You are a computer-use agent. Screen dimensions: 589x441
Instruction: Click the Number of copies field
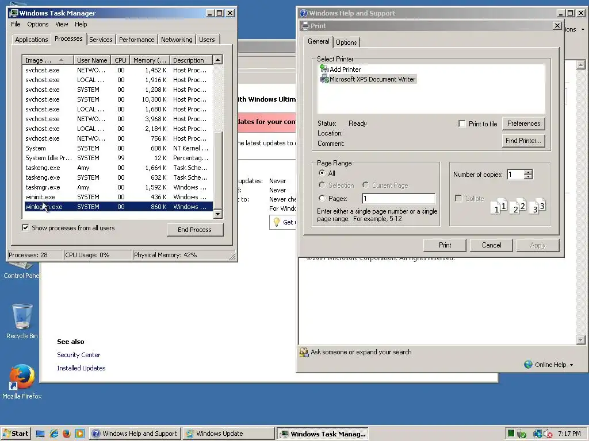click(515, 175)
